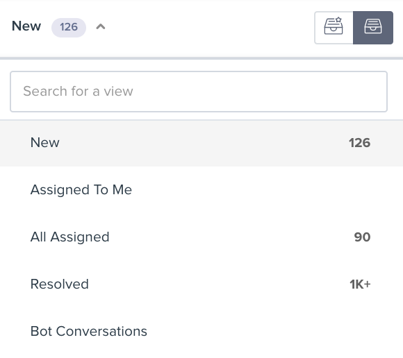The image size is (403, 358).
Task: Collapse the views list with the chevron
Action: [101, 26]
